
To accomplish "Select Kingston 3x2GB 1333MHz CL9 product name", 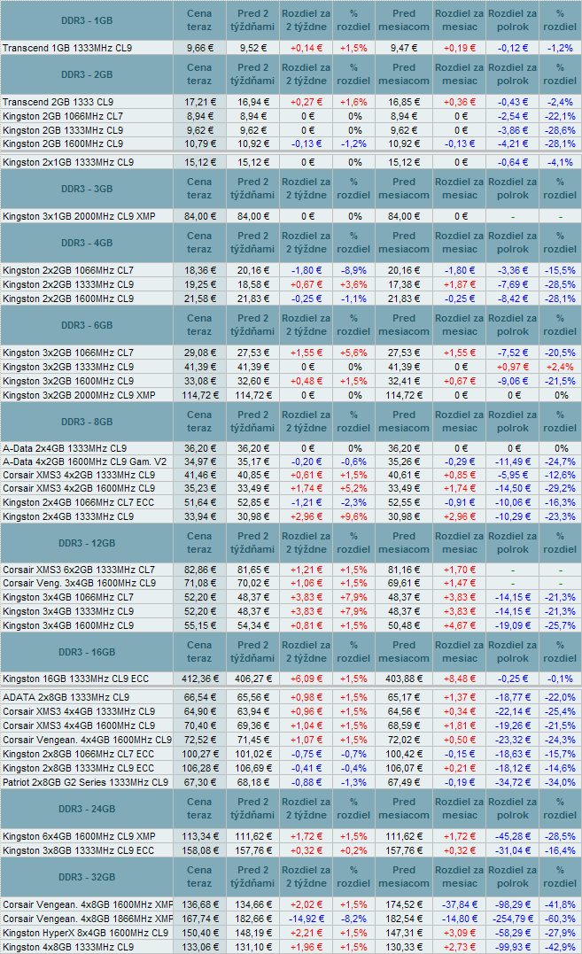I will pyautogui.click(x=68, y=367).
